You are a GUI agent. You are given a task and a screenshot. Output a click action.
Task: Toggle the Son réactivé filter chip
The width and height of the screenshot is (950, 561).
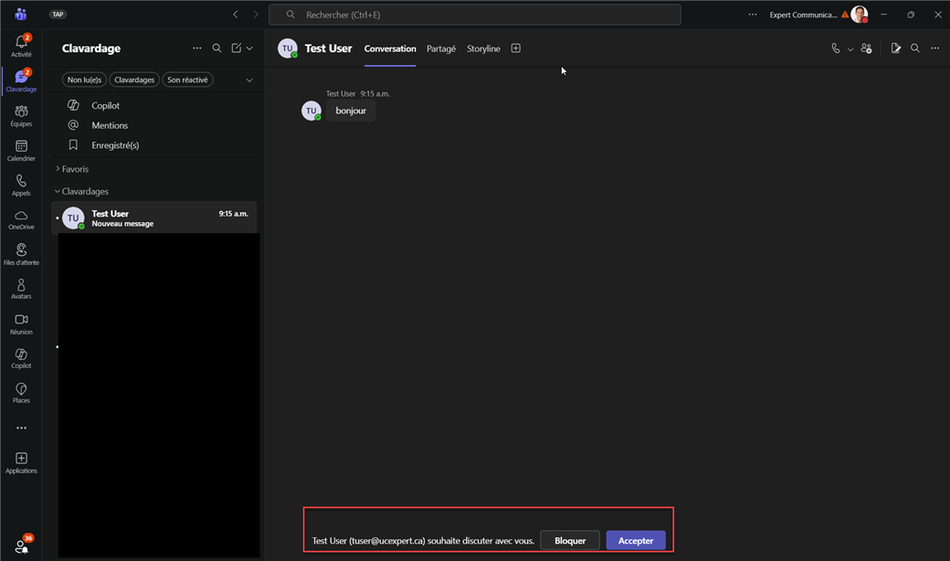click(x=187, y=80)
